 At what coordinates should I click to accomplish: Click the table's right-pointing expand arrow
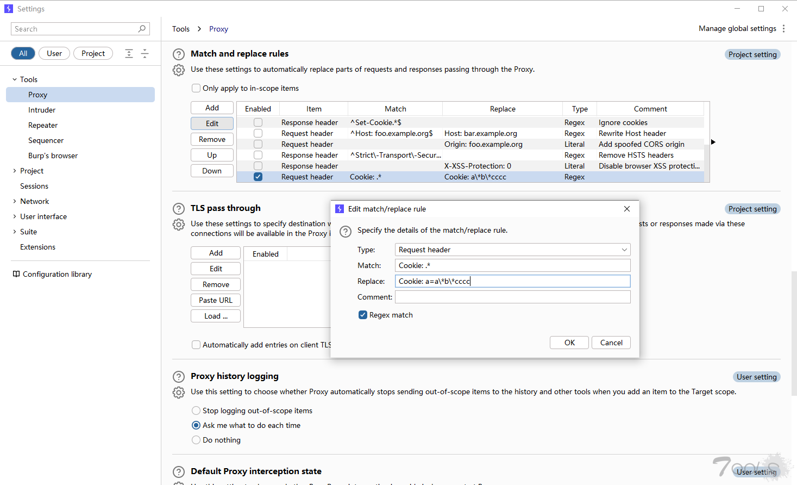[x=713, y=142]
